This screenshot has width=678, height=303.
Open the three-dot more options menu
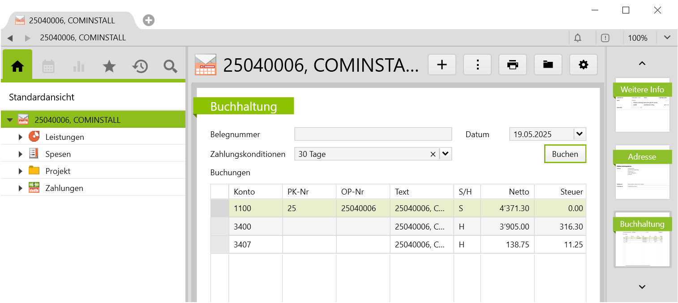click(x=477, y=65)
